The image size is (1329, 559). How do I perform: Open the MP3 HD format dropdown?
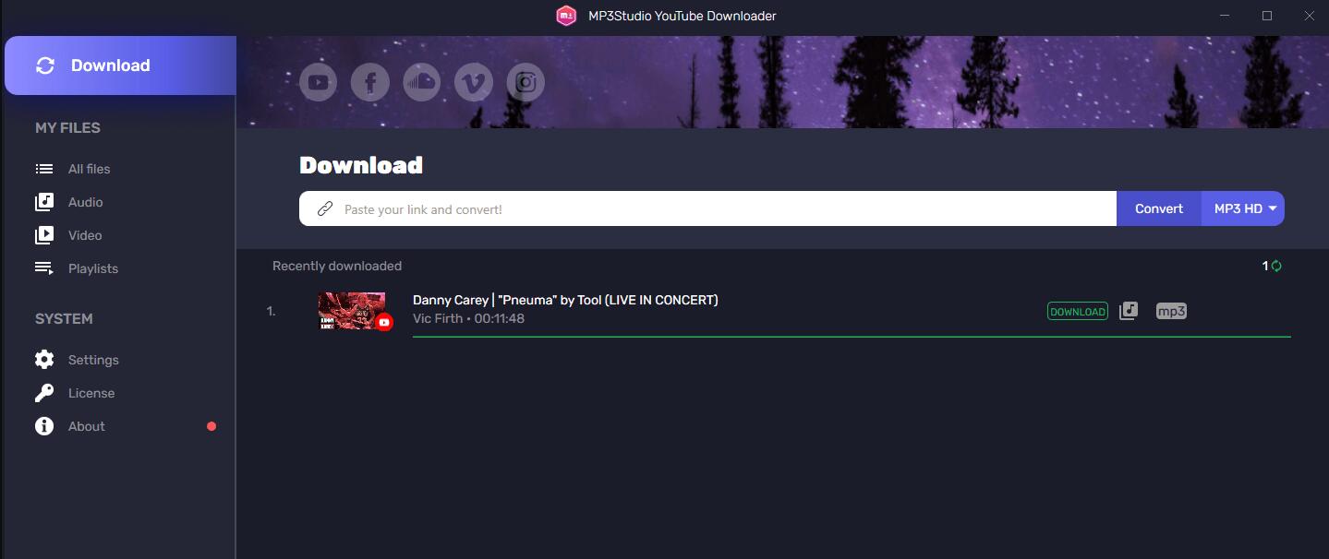(x=1242, y=208)
